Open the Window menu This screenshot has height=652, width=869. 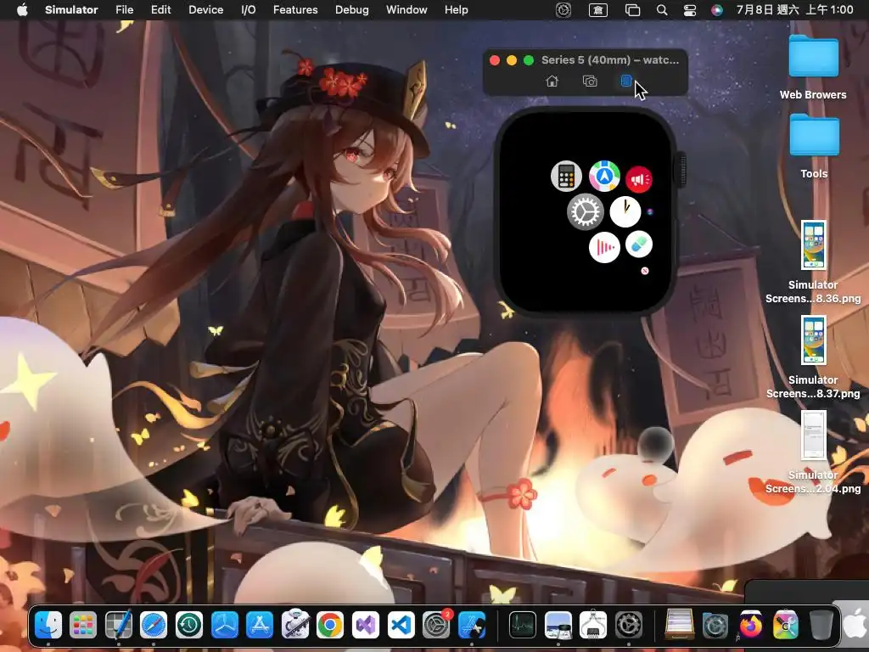click(x=406, y=9)
